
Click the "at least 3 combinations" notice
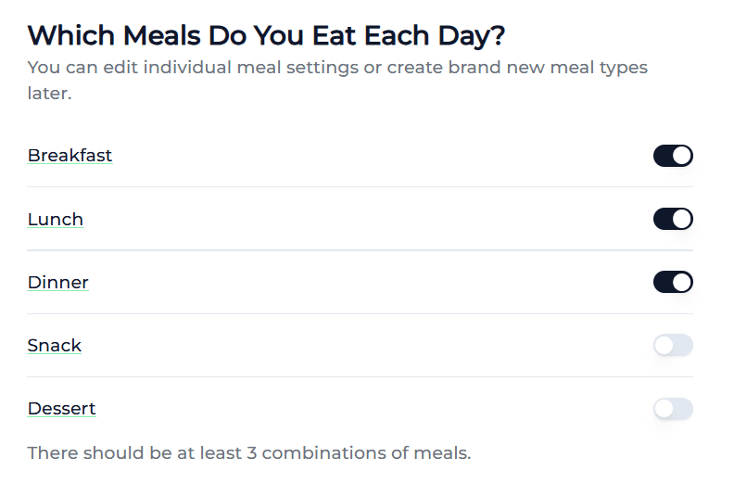click(x=249, y=453)
